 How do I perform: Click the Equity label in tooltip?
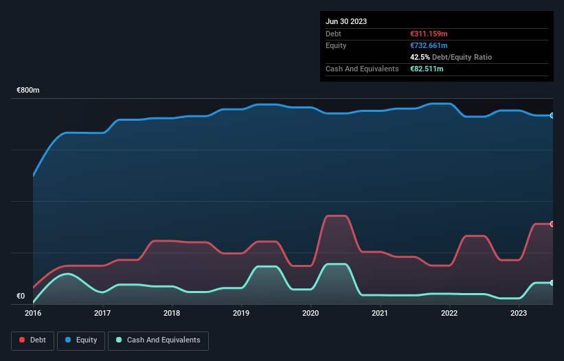[x=336, y=45]
